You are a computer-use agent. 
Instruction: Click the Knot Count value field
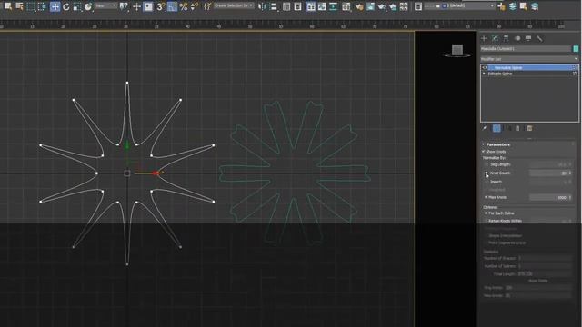point(548,173)
